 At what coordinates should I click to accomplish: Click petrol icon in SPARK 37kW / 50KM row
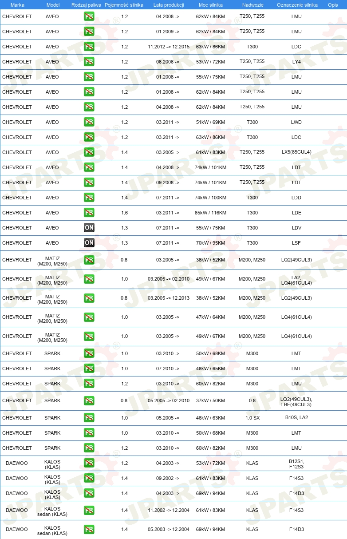pos(89,400)
